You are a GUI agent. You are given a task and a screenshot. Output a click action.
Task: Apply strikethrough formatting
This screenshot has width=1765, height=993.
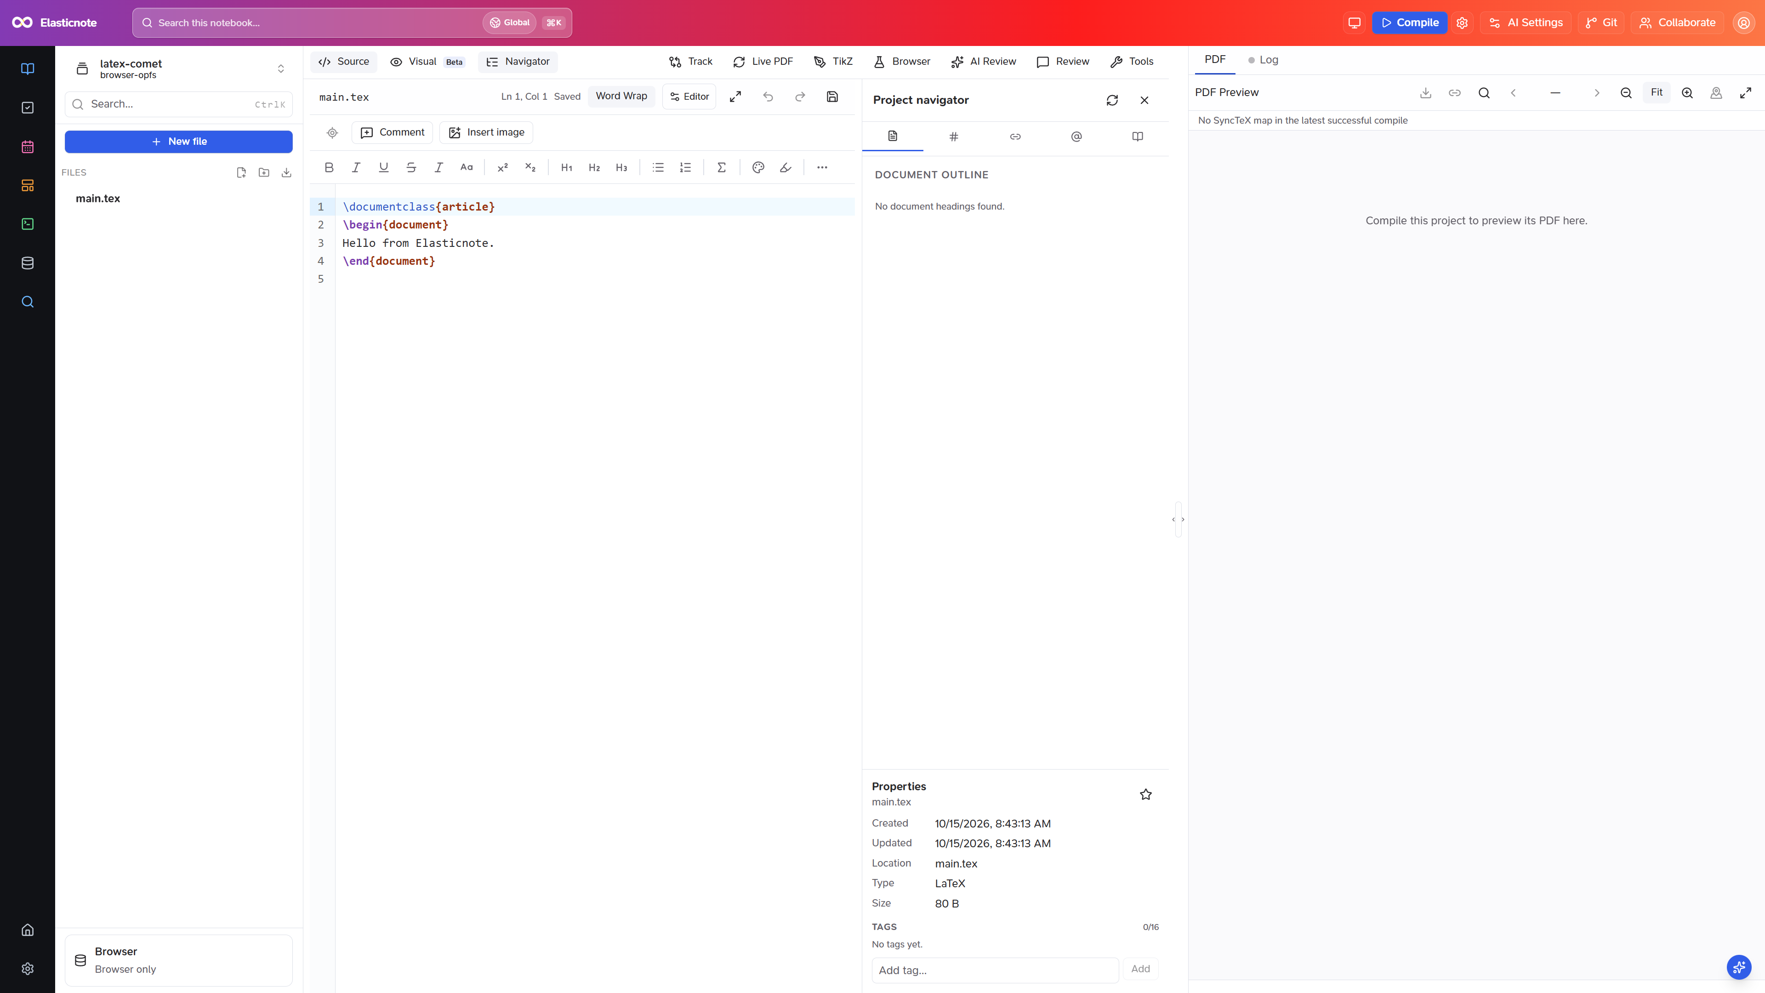point(411,167)
